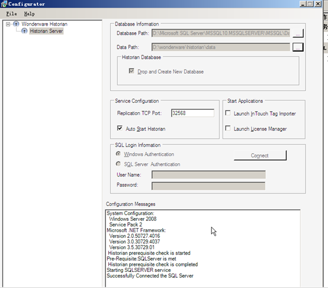Maximize the Configurator window

coord(310,4)
